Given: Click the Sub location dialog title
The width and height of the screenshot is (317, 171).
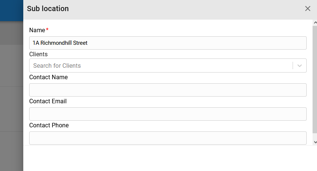Looking at the screenshot, I should (x=48, y=9).
